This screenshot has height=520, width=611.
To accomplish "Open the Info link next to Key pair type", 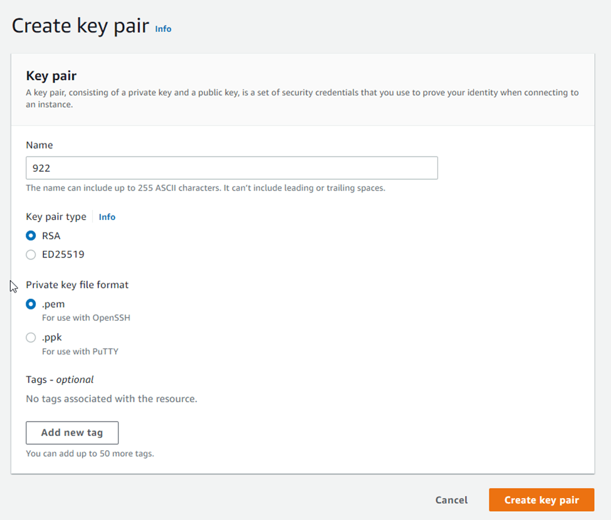I will [107, 217].
